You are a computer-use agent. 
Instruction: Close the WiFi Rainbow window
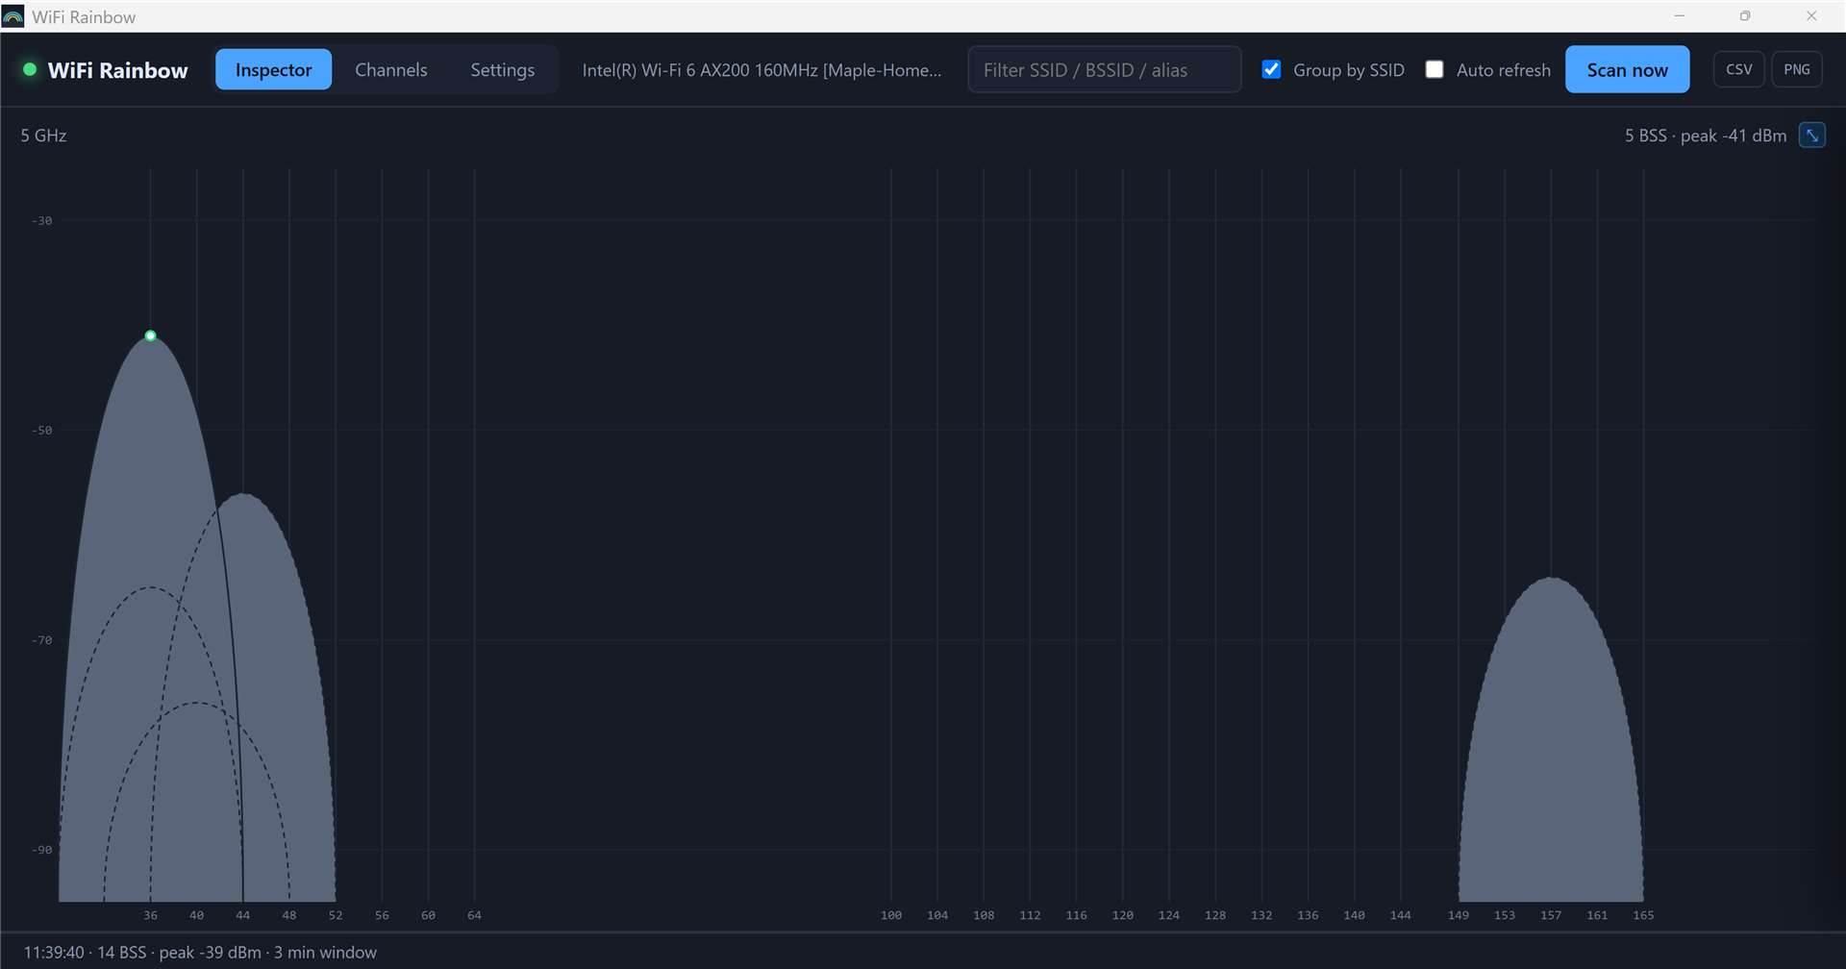point(1811,16)
